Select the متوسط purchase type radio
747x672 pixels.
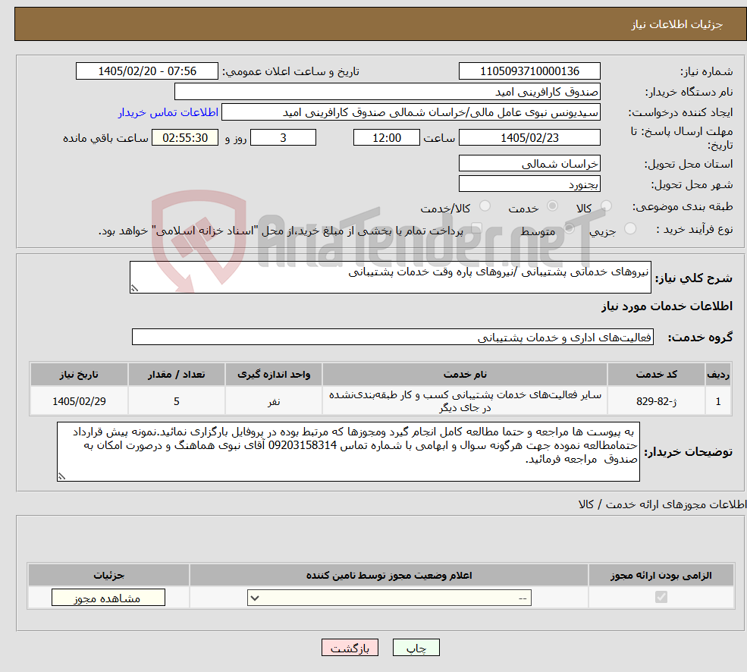tap(570, 228)
